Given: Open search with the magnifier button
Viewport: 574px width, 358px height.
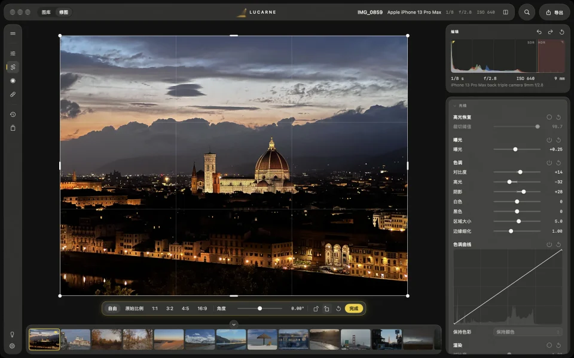Looking at the screenshot, I should [x=527, y=12].
